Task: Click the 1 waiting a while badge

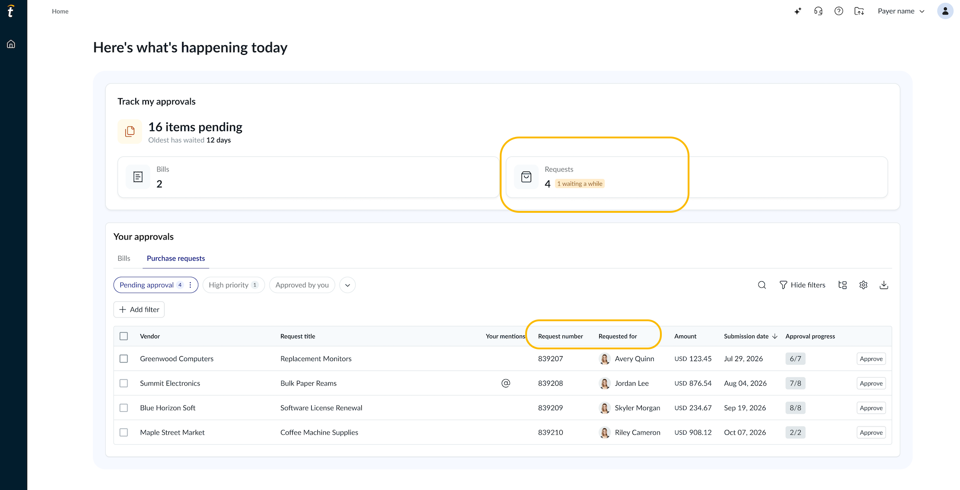Action: point(580,184)
